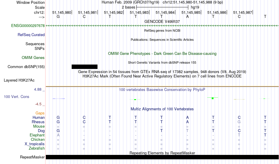Click the chr12: ruler label
This screenshot has height=164, width=279.
39,12
